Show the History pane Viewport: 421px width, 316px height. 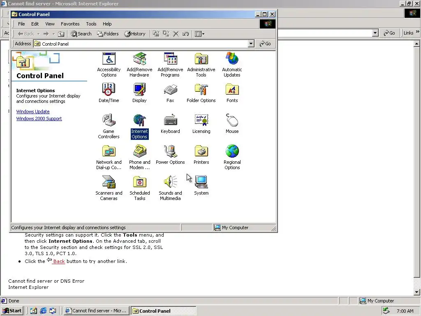(x=135, y=34)
